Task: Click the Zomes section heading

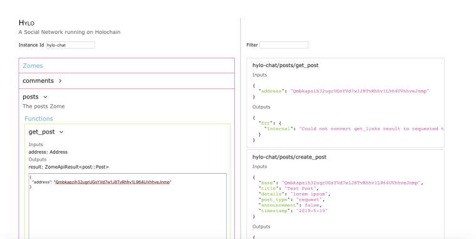Action: click(x=33, y=66)
